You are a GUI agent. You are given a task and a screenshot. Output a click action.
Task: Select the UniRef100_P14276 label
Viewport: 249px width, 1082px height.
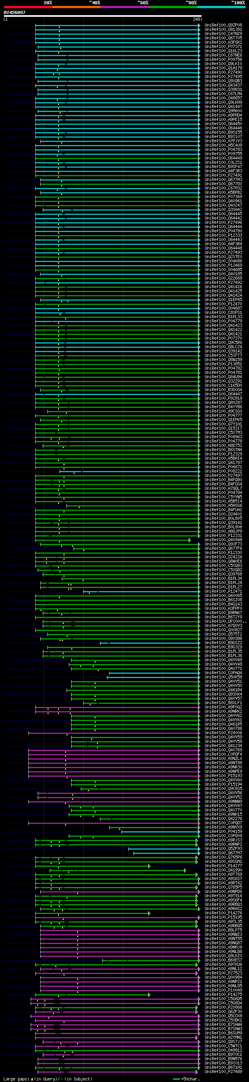[x=223, y=913]
